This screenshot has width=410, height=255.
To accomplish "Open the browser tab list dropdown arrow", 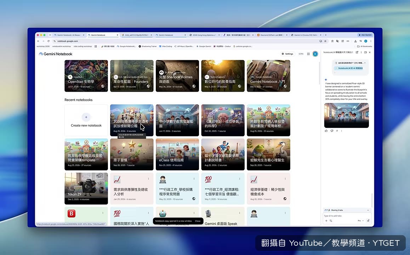I will point(50,35).
